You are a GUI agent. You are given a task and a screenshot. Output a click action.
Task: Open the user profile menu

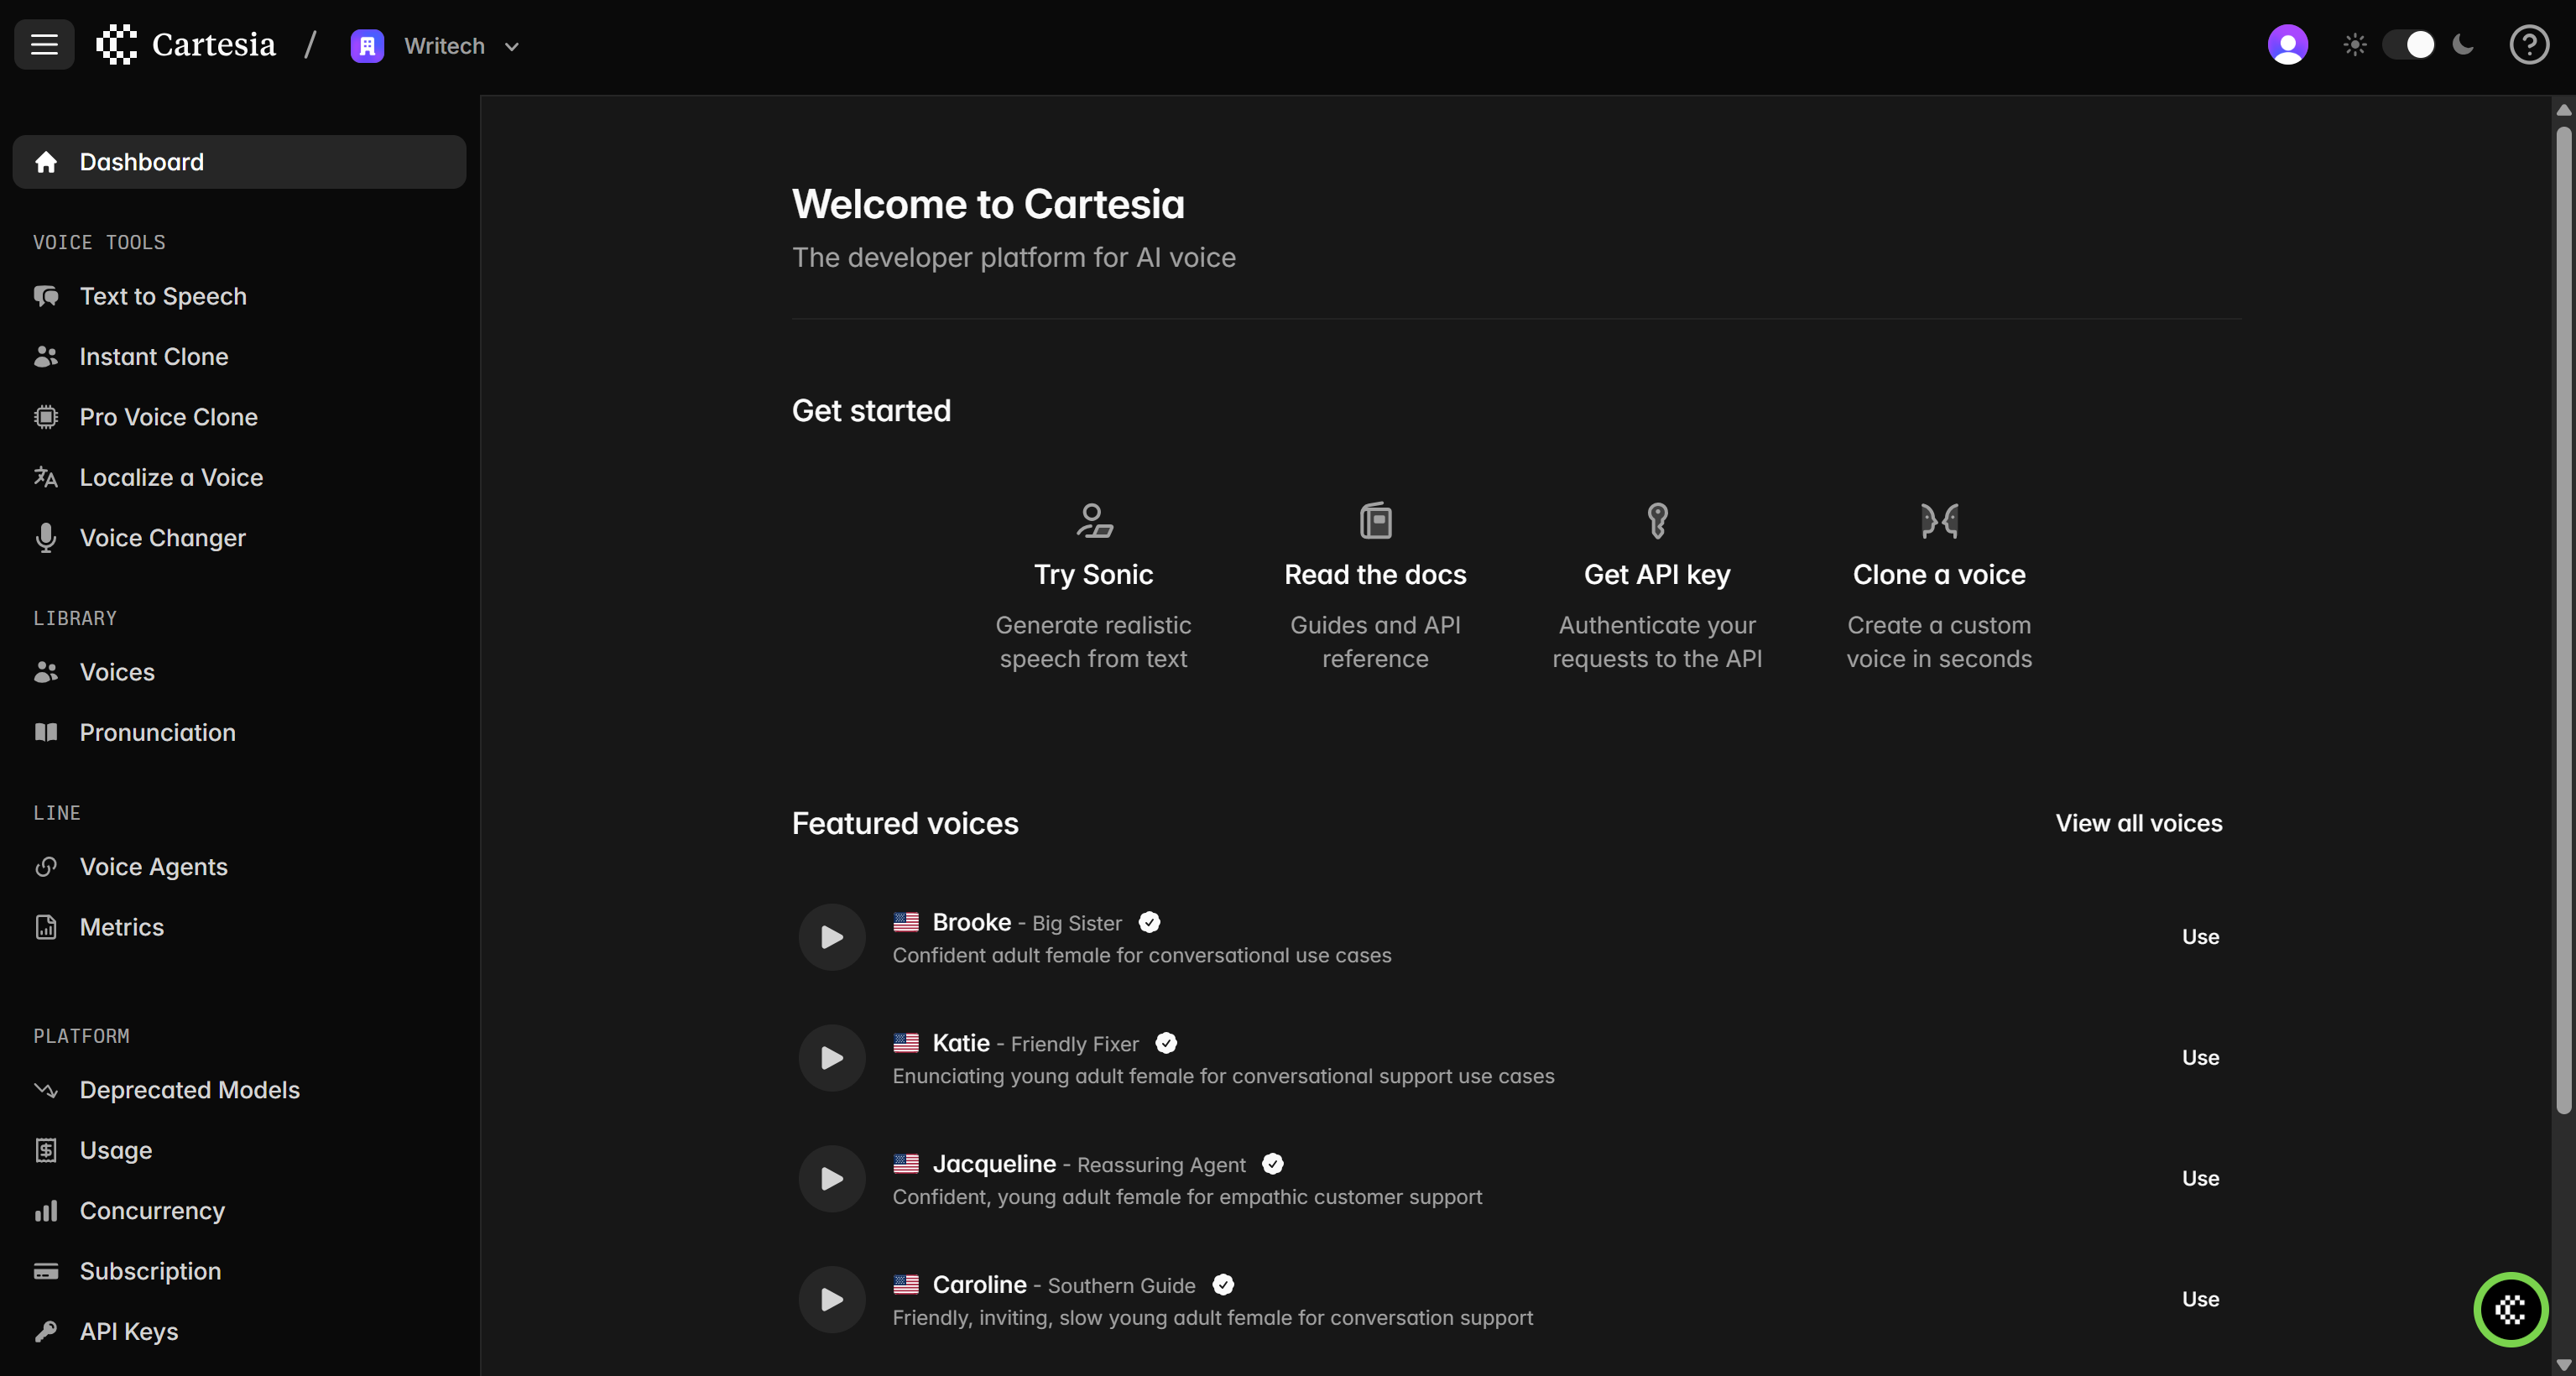2288,45
